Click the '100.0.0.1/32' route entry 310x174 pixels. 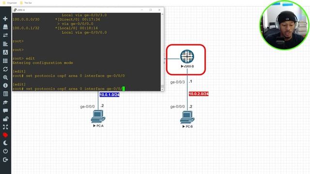click(x=26, y=28)
